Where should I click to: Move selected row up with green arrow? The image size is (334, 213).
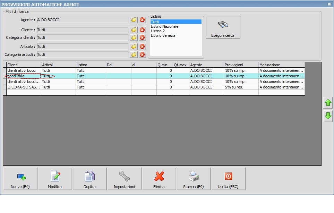pyautogui.click(x=328, y=103)
